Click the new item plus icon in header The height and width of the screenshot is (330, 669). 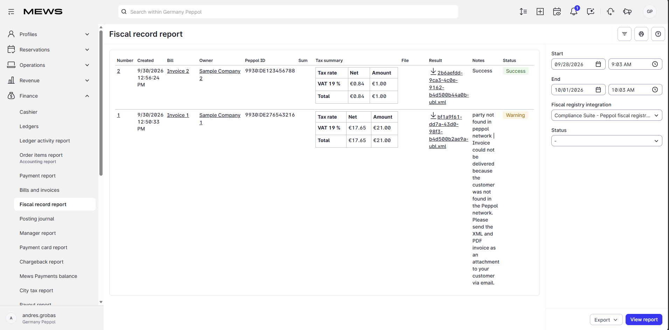[x=540, y=12]
